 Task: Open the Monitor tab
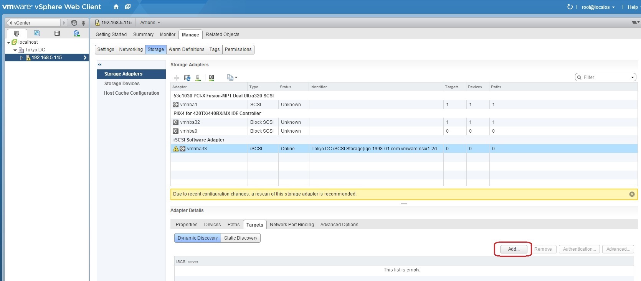pos(168,35)
